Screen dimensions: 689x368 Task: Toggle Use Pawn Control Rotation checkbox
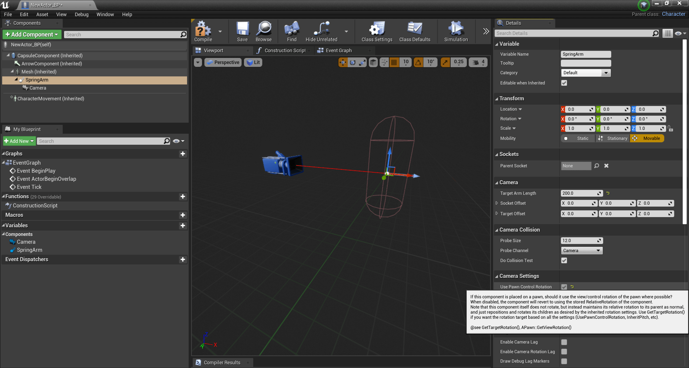[x=564, y=287]
